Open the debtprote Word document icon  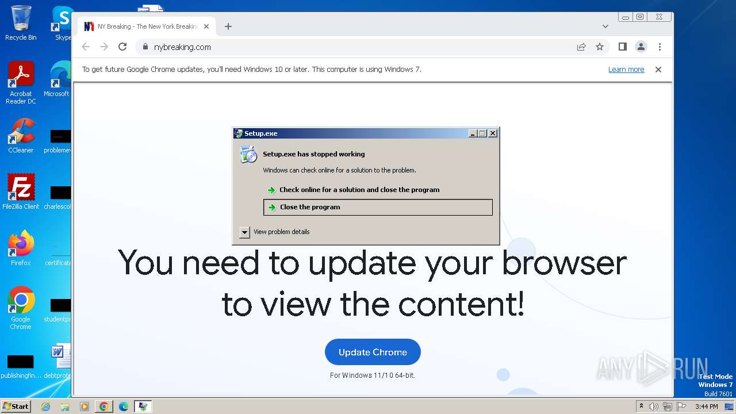(60, 362)
